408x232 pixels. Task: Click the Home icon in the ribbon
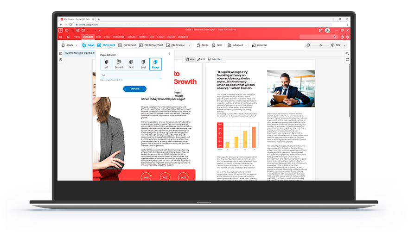click(68, 37)
